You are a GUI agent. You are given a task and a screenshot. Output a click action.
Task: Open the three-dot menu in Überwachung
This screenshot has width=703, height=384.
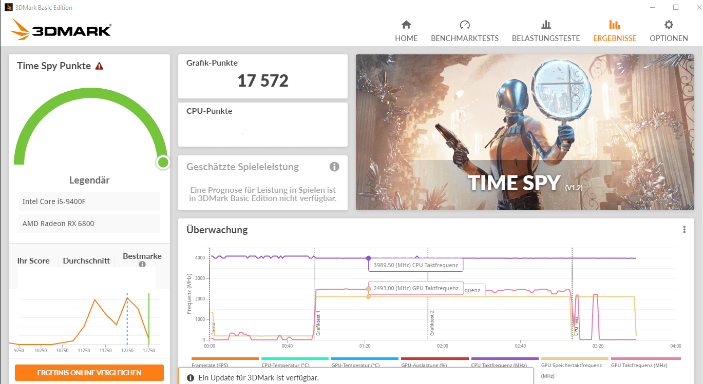tap(684, 230)
